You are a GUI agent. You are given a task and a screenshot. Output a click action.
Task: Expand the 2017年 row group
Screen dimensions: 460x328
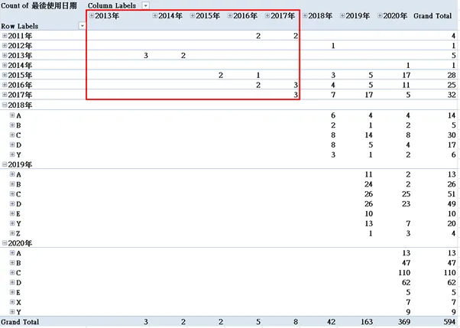coord(5,95)
